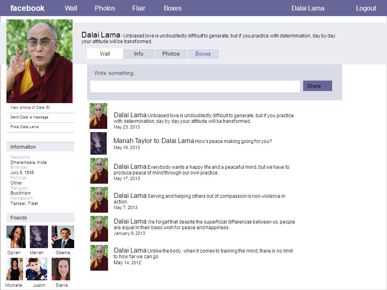Open the large Dalai Lama profile photo
The width and height of the screenshot is (387, 290).
pyautogui.click(x=40, y=61)
